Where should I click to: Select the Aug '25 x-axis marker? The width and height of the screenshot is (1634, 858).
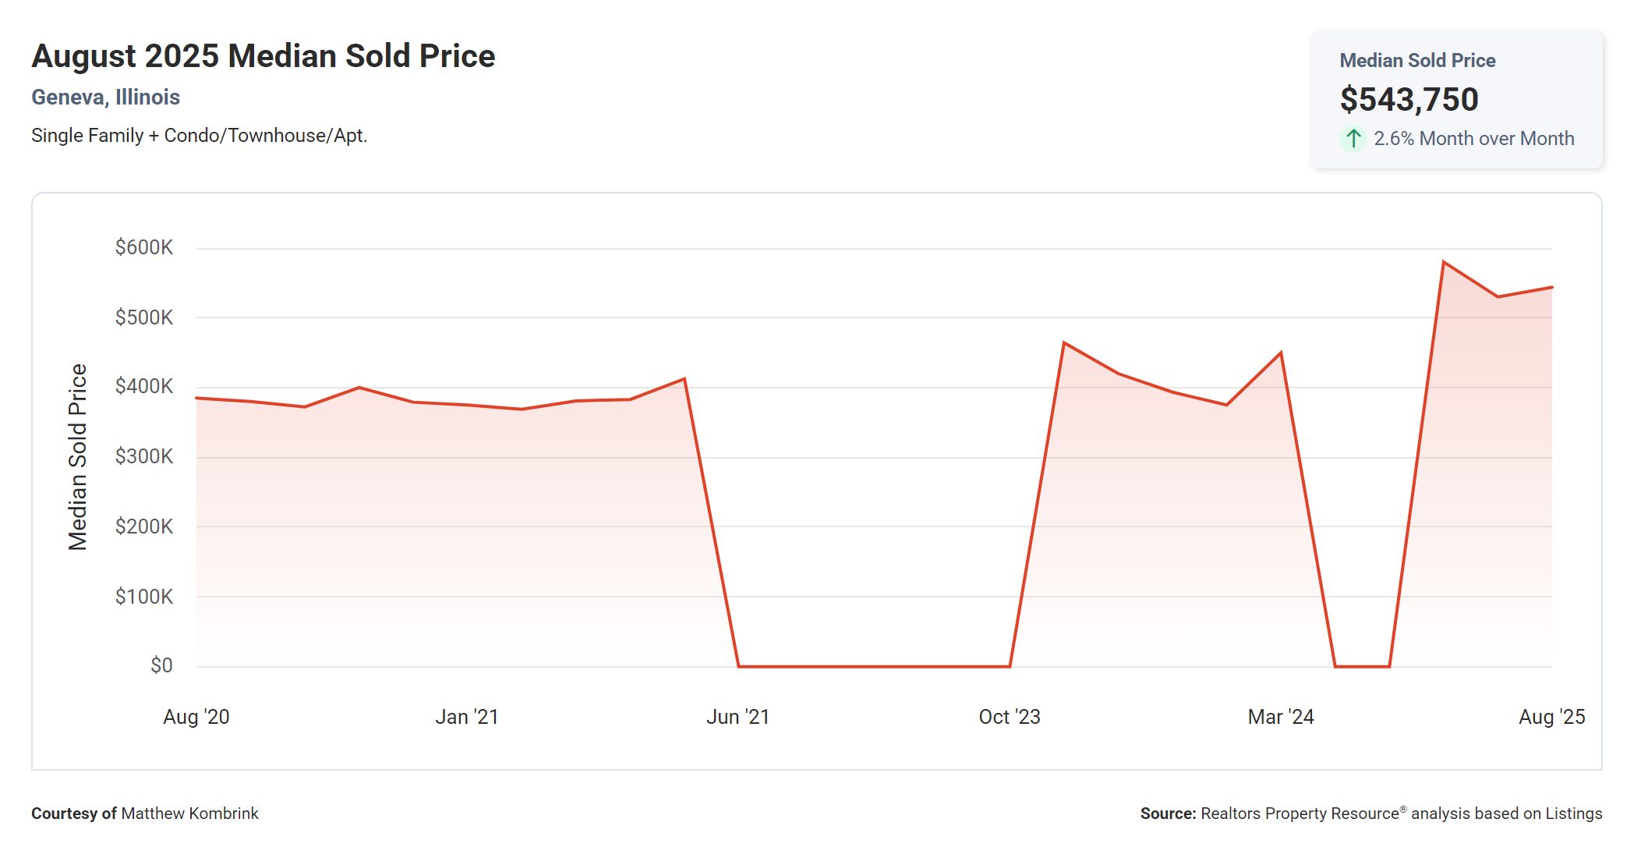pyautogui.click(x=1551, y=717)
